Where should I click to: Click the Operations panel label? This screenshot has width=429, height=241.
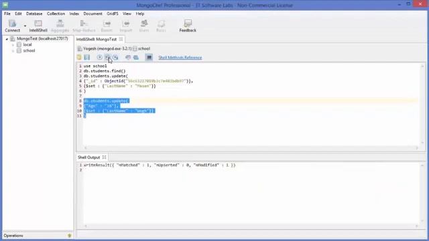point(13,236)
